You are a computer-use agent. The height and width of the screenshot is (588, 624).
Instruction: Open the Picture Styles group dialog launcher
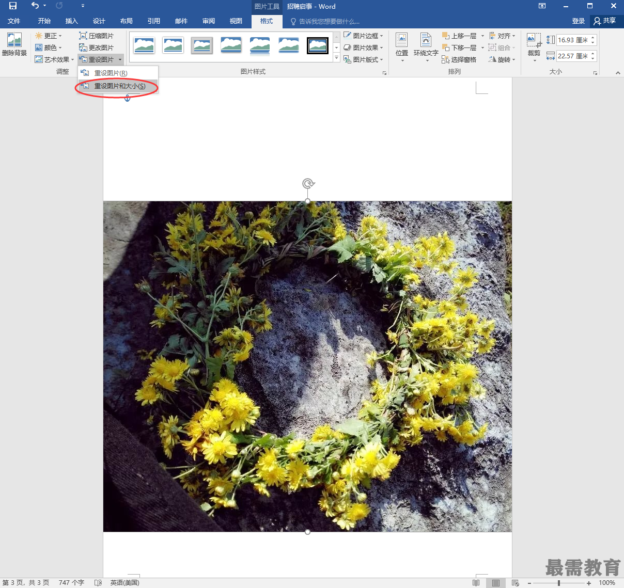tap(384, 73)
